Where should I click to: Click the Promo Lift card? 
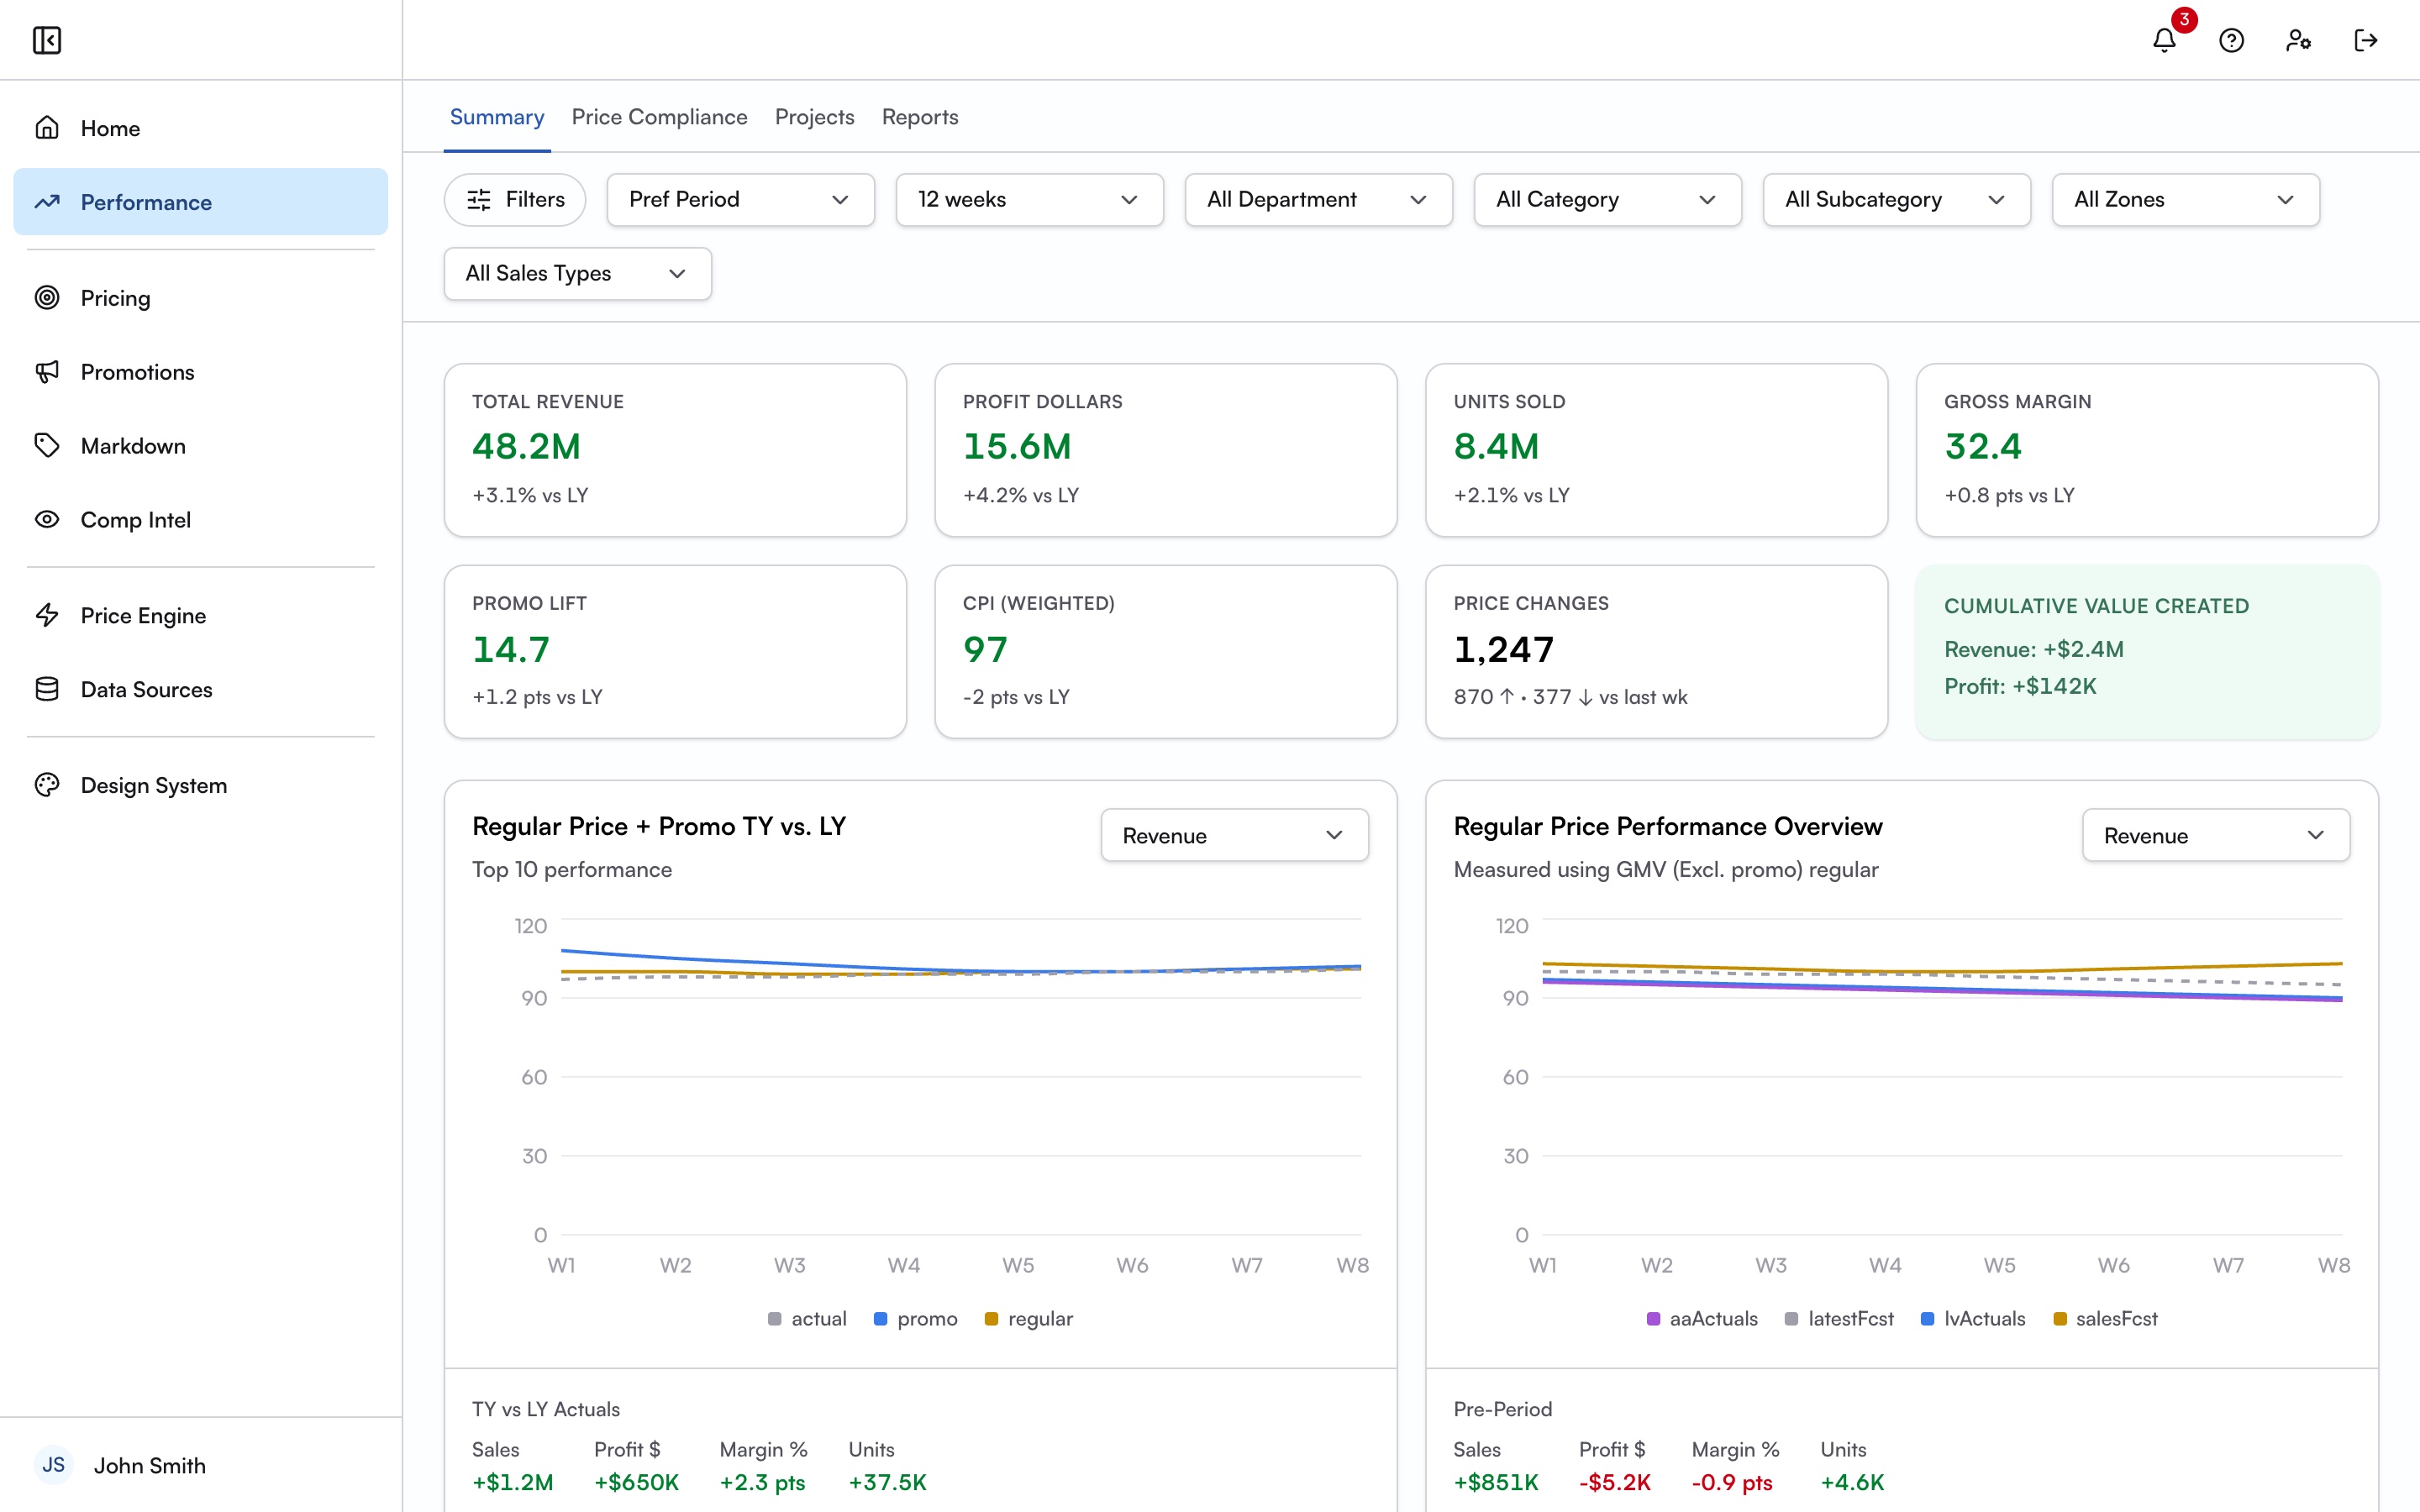click(x=675, y=652)
